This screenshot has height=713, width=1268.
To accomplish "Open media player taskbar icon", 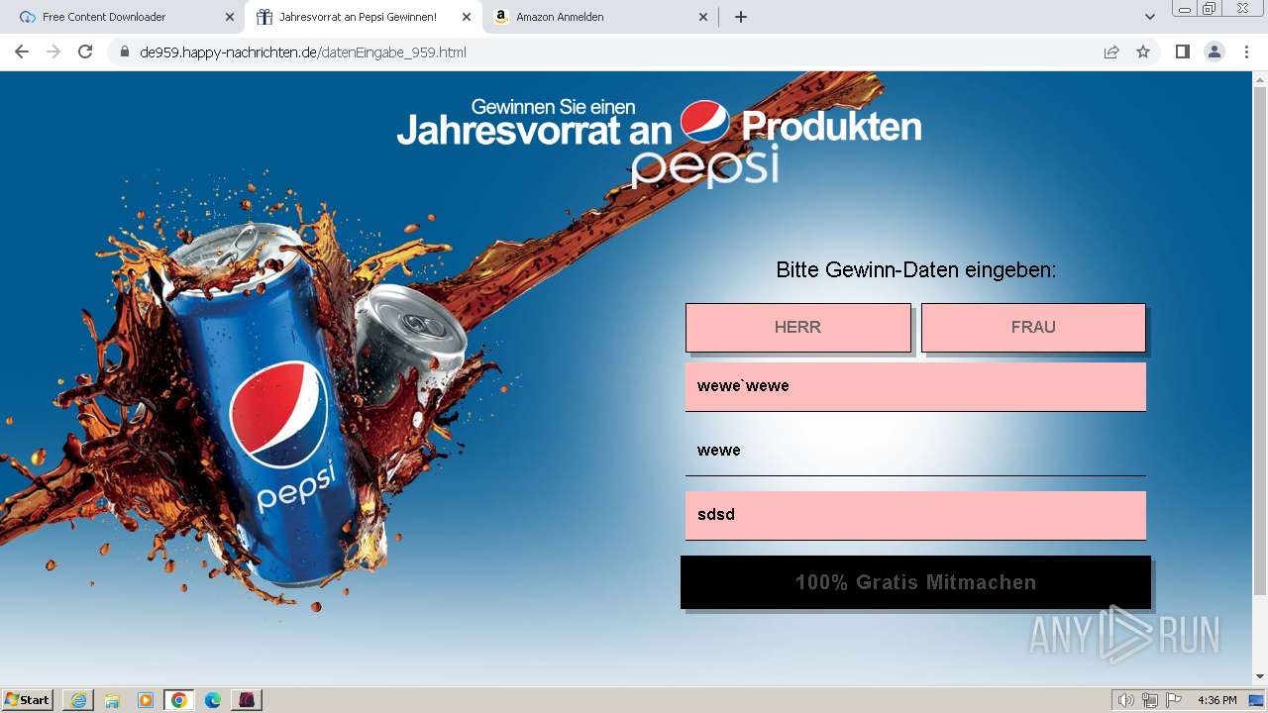I will pos(146,700).
